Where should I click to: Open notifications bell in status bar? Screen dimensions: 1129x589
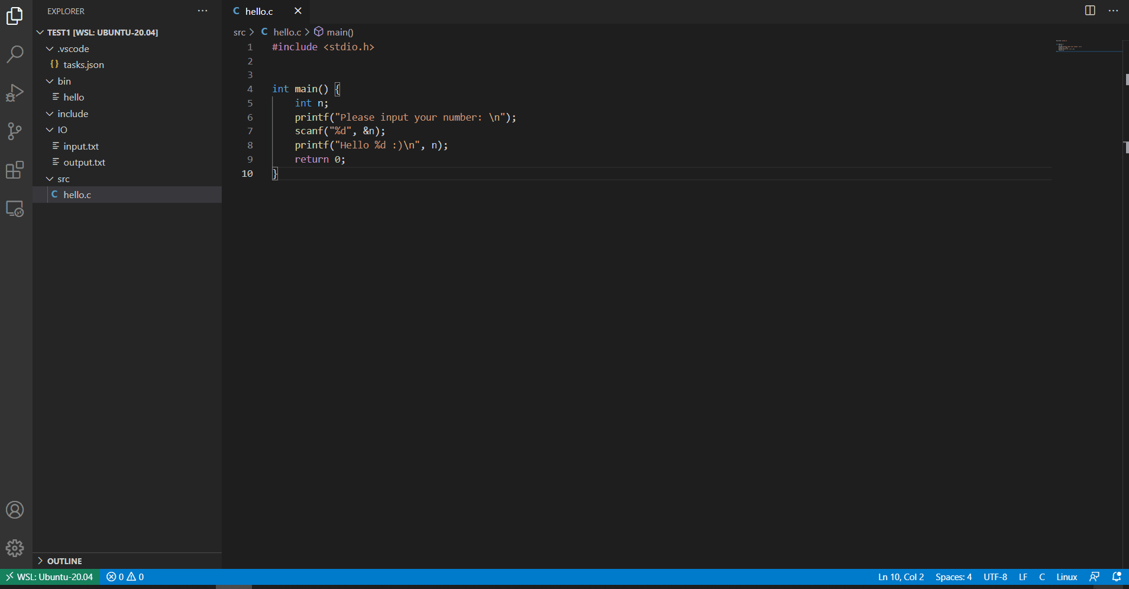point(1117,577)
